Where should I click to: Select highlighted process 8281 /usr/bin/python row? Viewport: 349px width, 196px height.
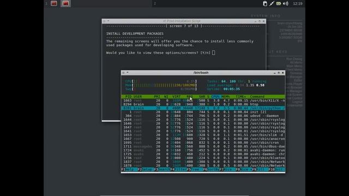203,108
